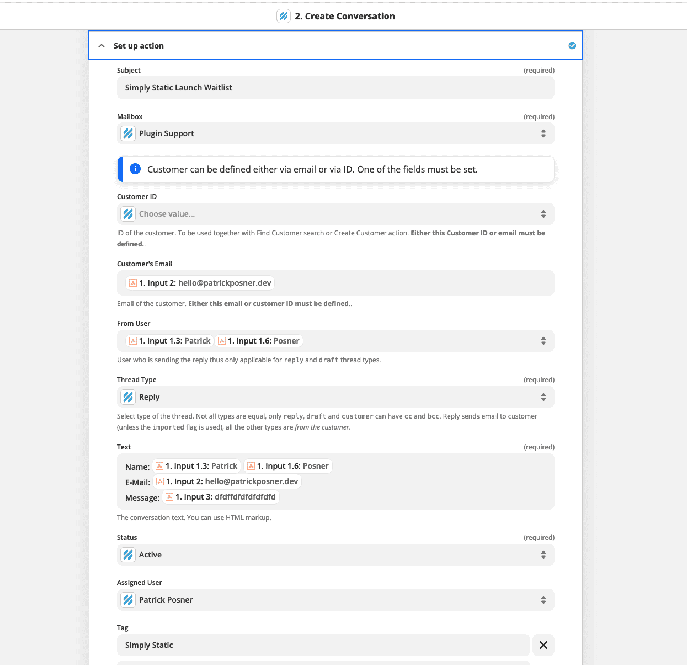The image size is (687, 665).
Task: Click the blue info icon in customer notice
Action: pos(135,169)
